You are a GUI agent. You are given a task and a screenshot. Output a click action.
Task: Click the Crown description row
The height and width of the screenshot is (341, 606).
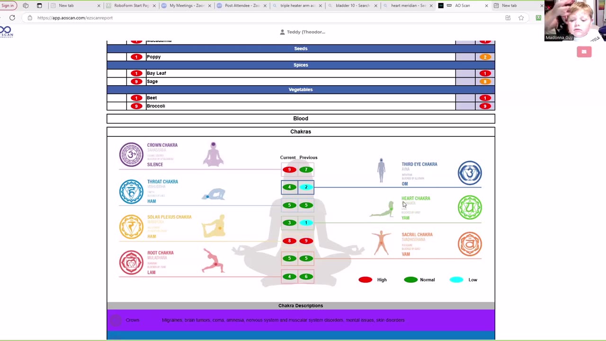click(301, 320)
